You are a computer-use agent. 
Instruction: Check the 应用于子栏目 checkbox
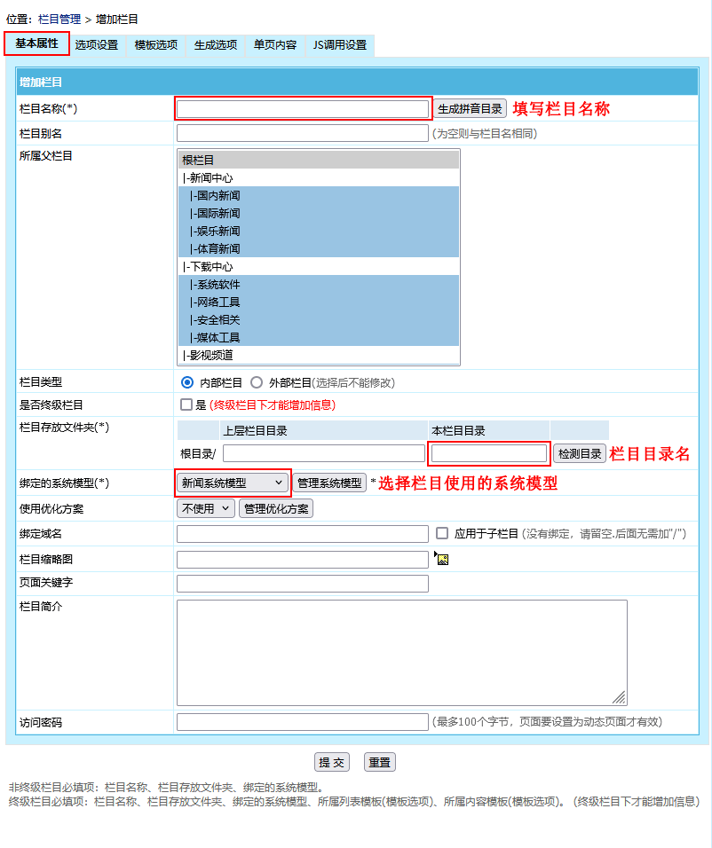442,533
